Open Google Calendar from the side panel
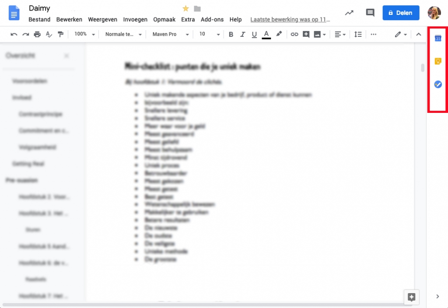This screenshot has width=448, height=308. [437, 38]
